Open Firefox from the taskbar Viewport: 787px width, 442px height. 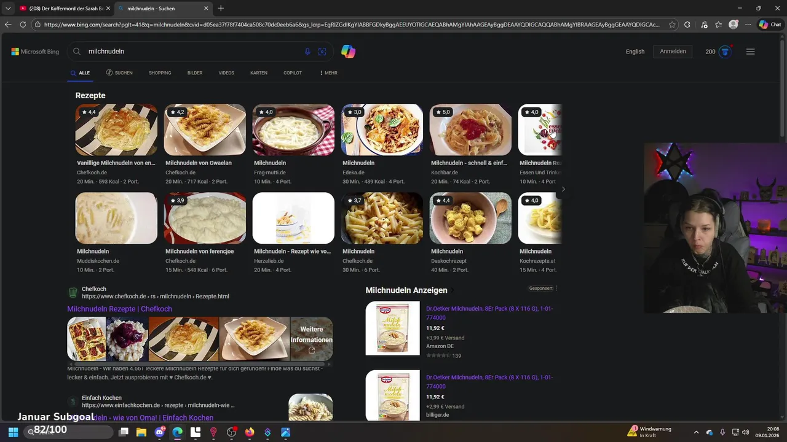(250, 432)
